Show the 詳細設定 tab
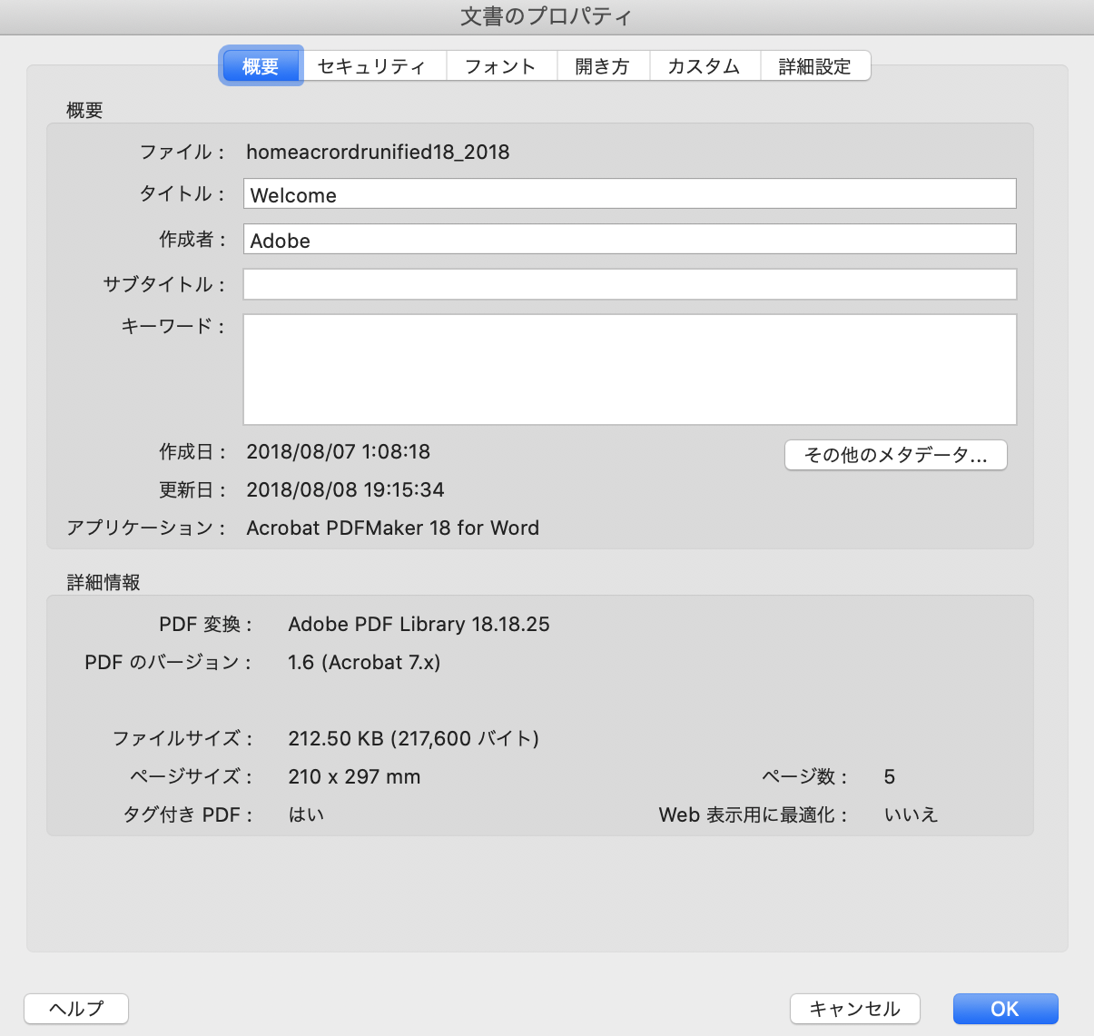This screenshot has height=1036, width=1094. point(814,66)
